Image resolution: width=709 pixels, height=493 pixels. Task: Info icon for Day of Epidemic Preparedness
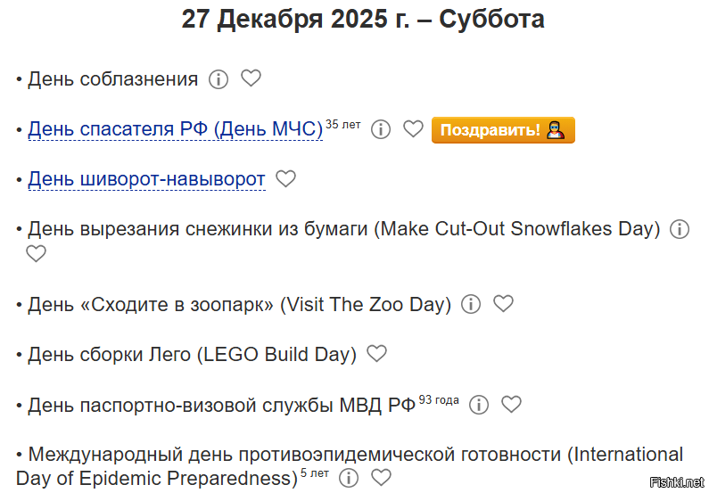tap(349, 478)
